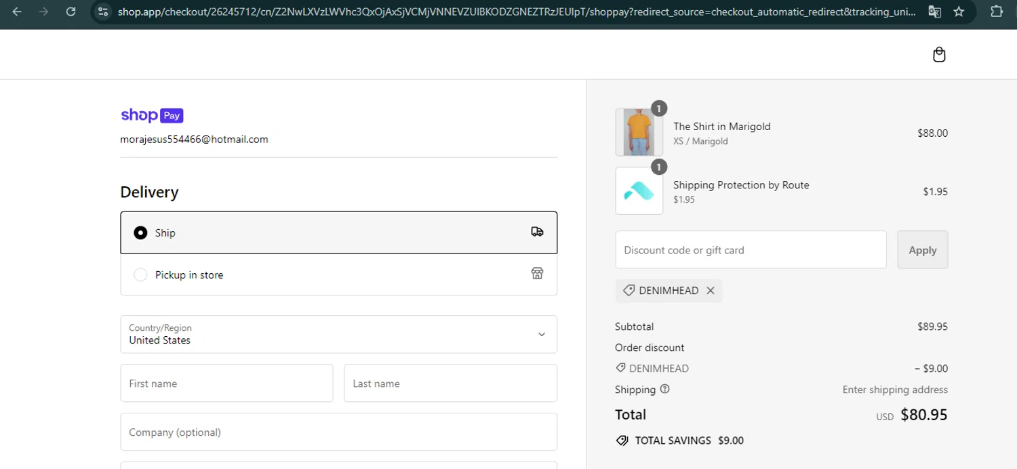The height and width of the screenshot is (469, 1017).
Task: Click the Shop Pay logo
Action: point(152,115)
